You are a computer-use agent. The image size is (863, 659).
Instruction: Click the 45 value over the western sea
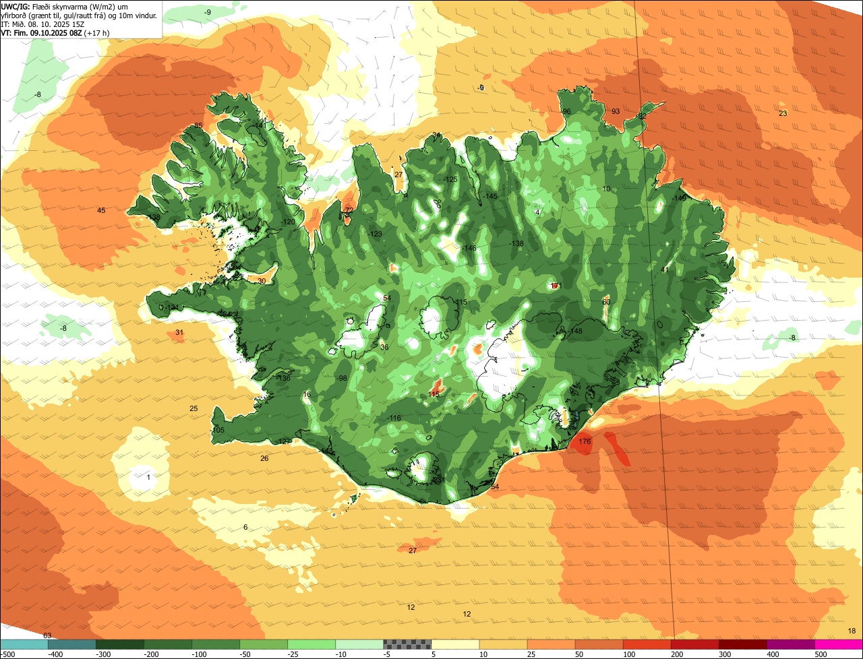click(x=101, y=210)
